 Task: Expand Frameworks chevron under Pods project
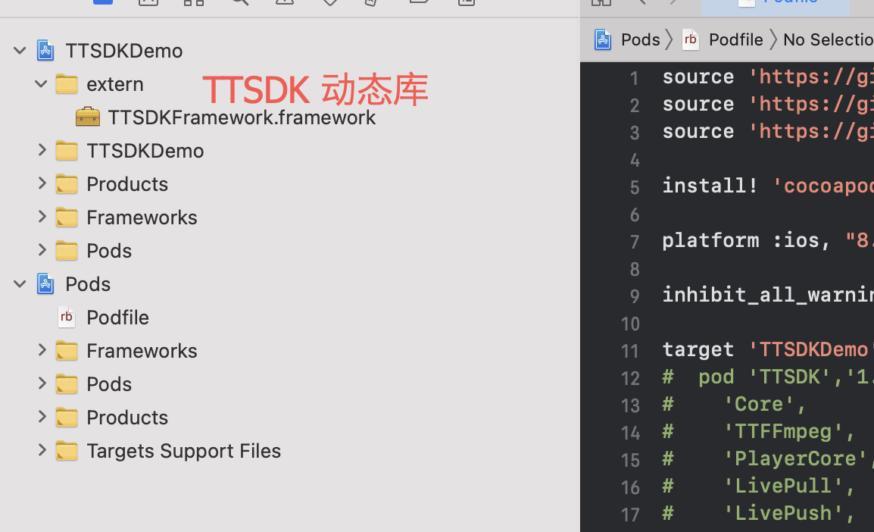pos(42,350)
